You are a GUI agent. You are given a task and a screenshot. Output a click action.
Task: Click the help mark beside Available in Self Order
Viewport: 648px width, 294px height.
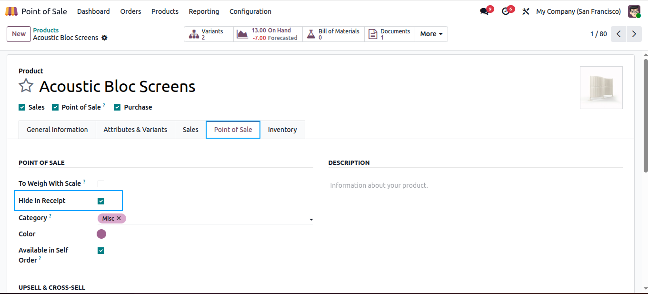click(40, 258)
